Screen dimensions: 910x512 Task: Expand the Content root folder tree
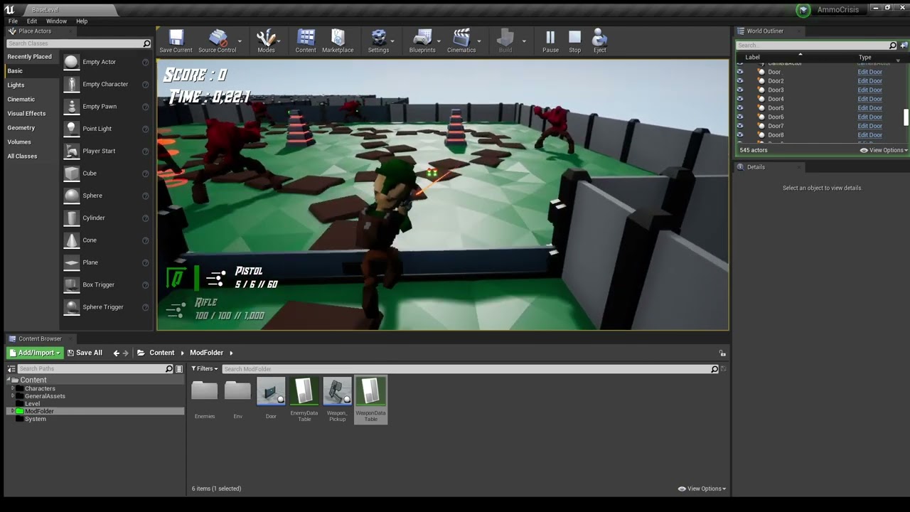tap(9, 380)
